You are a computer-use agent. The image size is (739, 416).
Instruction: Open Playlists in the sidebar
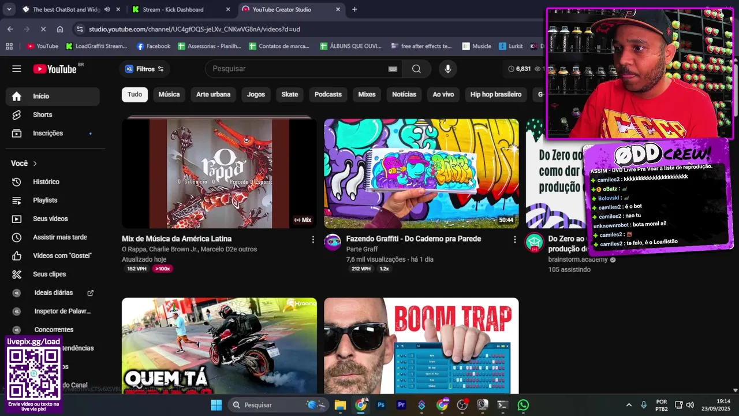tap(53, 200)
